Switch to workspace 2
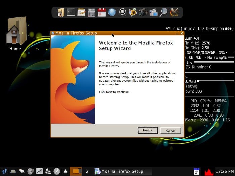The width and height of the screenshot is (235, 176). pyautogui.click(x=87, y=171)
